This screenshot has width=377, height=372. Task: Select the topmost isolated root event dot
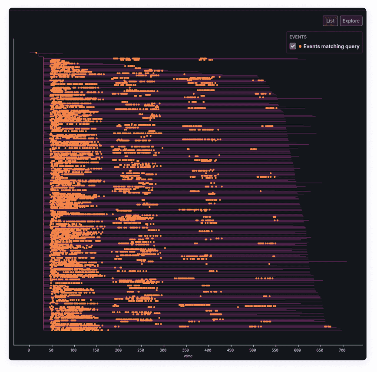pyautogui.click(x=36, y=53)
